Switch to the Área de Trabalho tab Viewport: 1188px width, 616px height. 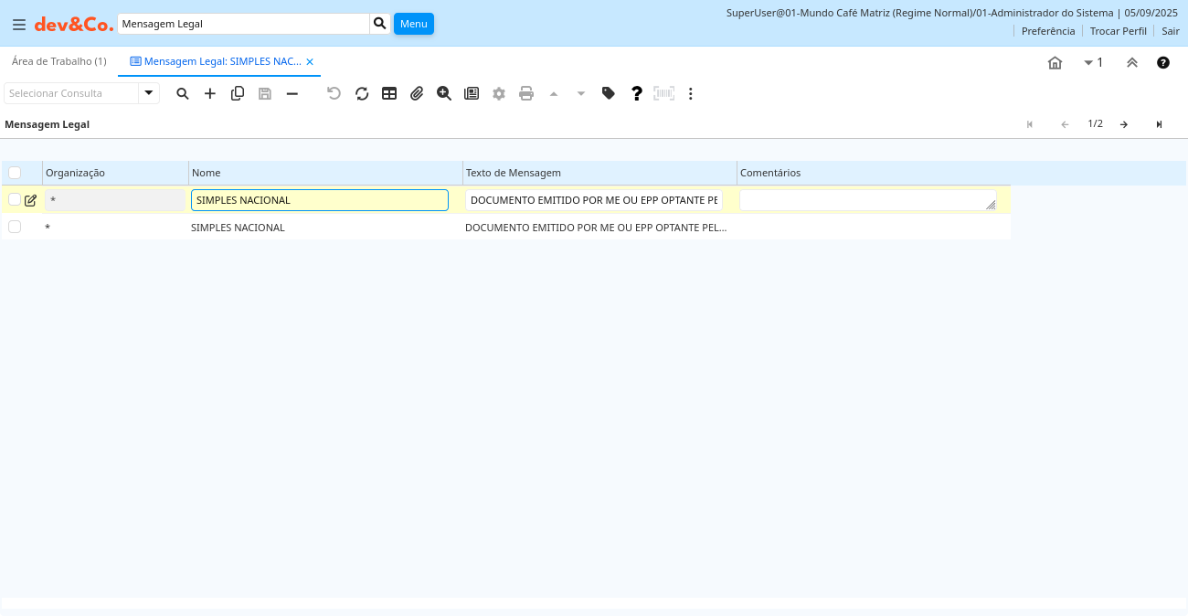pos(59,61)
